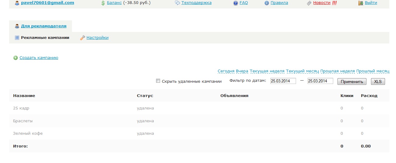The height and width of the screenshot is (163, 396).
Task: Click the (-38.50 руб.) balance amount
Action: point(137,3)
